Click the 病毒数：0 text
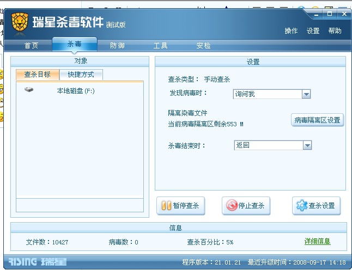 click(123, 242)
